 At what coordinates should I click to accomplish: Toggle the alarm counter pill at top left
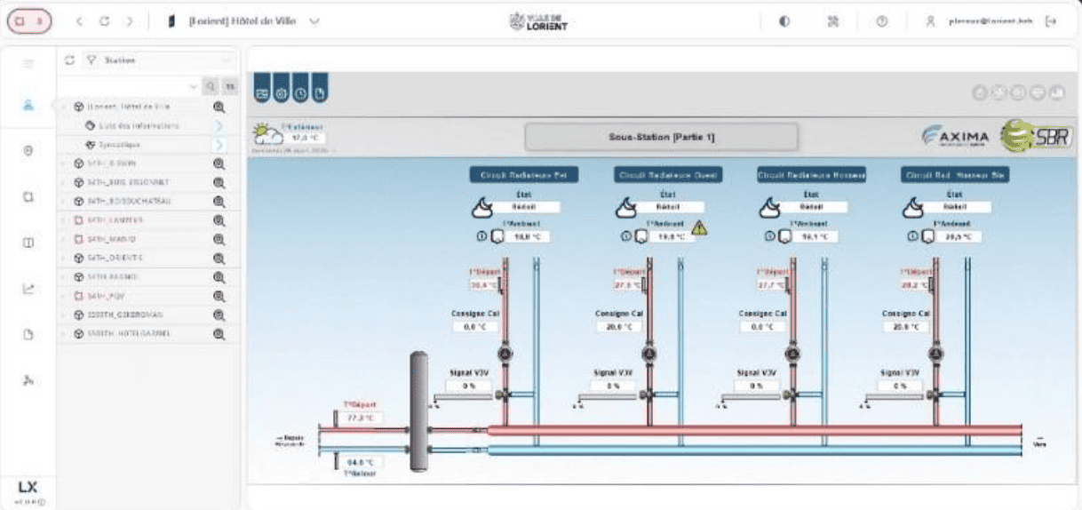tap(29, 22)
